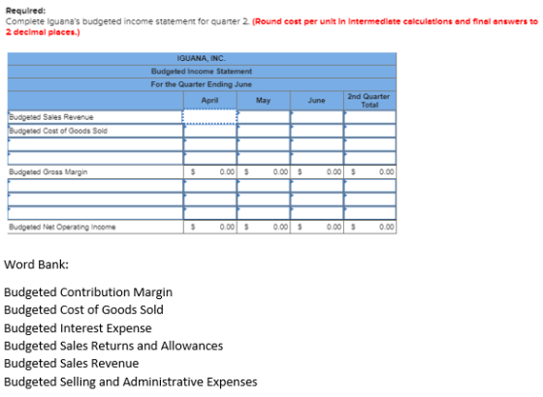Open the blank label dropdown directly above Budgeted Gross Margin

[x=95, y=158]
